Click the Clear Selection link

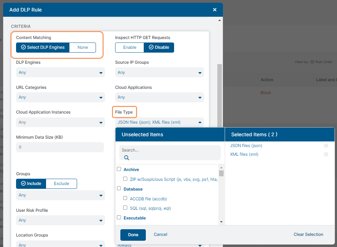[308, 234]
